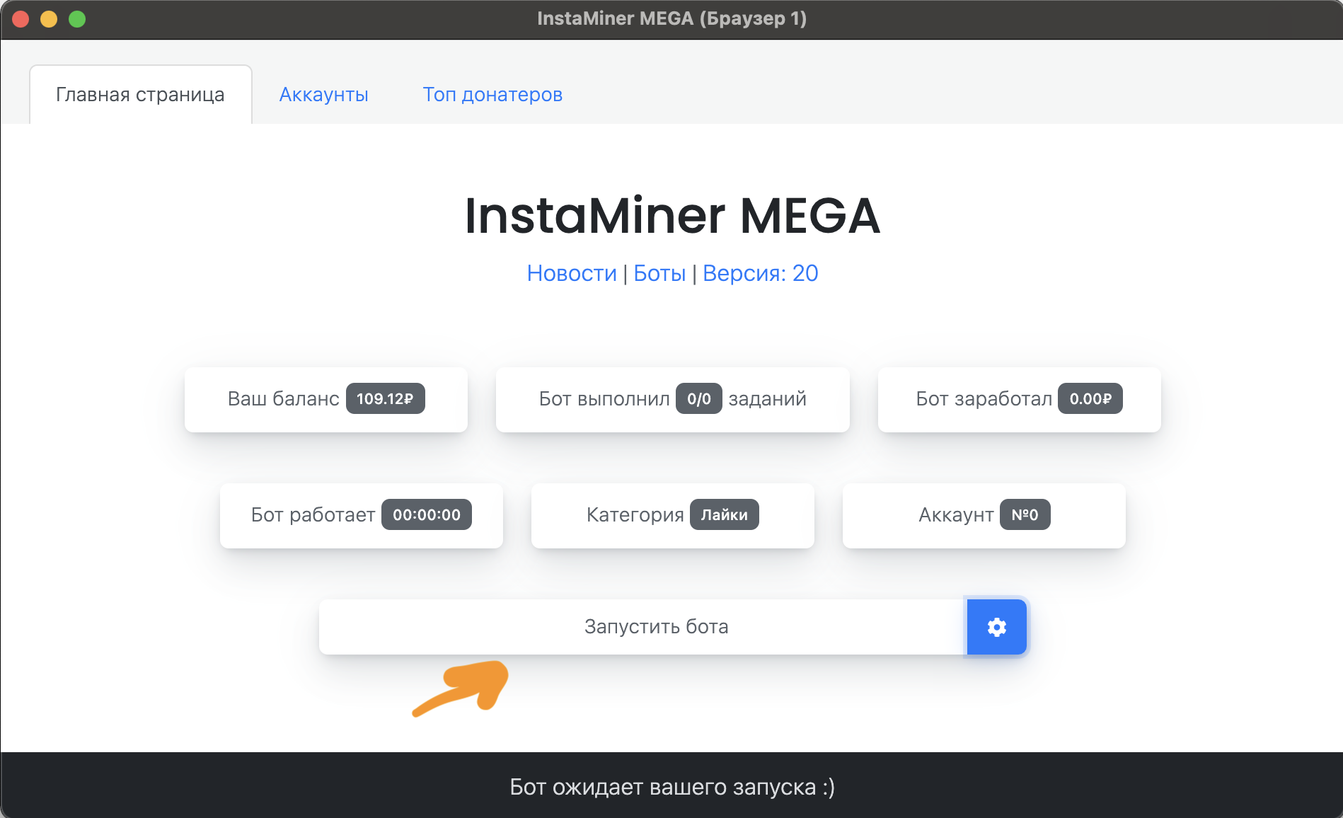Click the 0.00₽ earned badge
This screenshot has width=1343, height=818.
click(x=1090, y=399)
